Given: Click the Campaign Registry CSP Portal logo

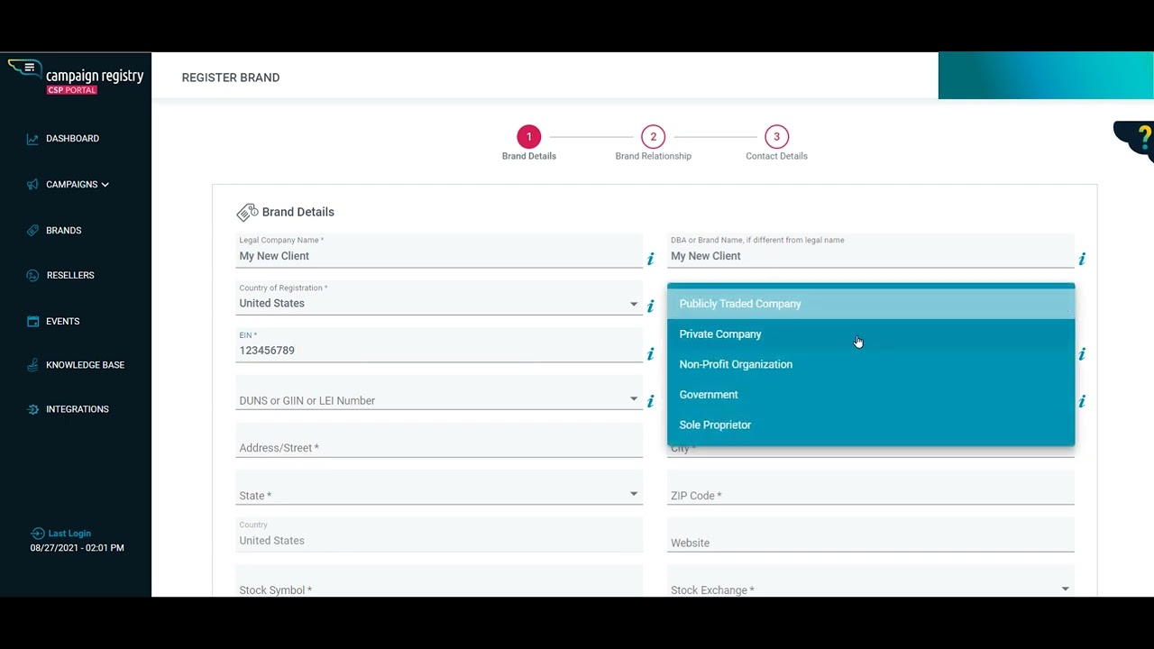Looking at the screenshot, I should coord(76,78).
